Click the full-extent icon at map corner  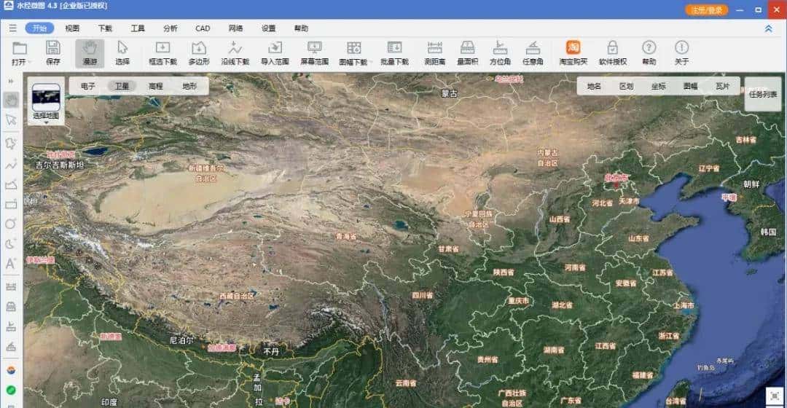point(775,396)
